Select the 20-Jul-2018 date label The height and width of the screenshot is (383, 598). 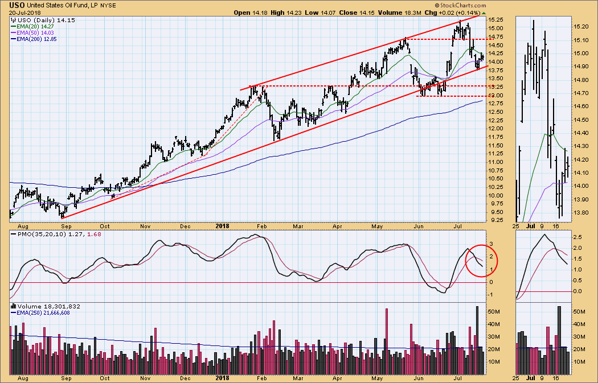click(25, 13)
